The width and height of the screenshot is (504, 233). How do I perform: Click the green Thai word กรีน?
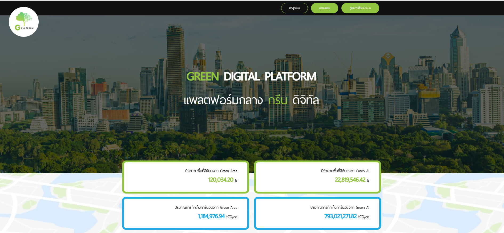(277, 101)
